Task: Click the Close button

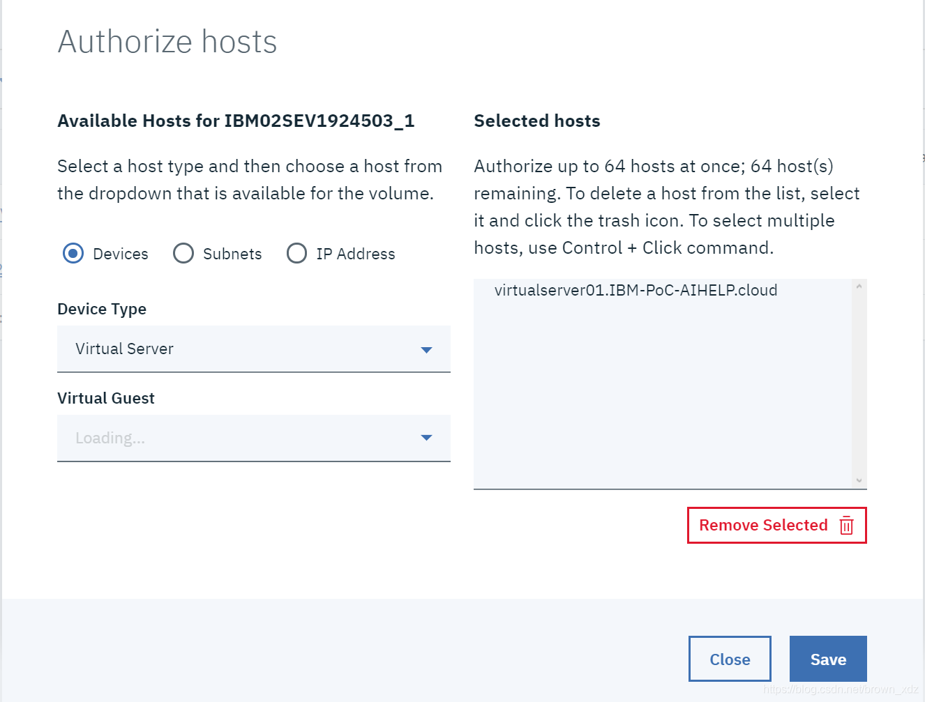Action: coord(730,659)
